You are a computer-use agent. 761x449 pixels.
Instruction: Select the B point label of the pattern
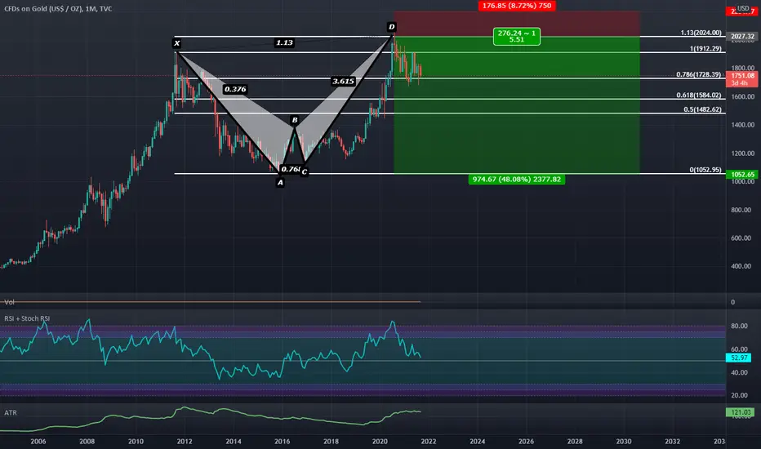point(294,120)
